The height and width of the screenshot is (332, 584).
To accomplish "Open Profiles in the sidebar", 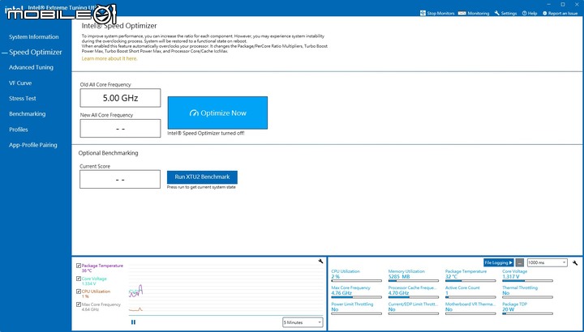I will (x=18, y=130).
